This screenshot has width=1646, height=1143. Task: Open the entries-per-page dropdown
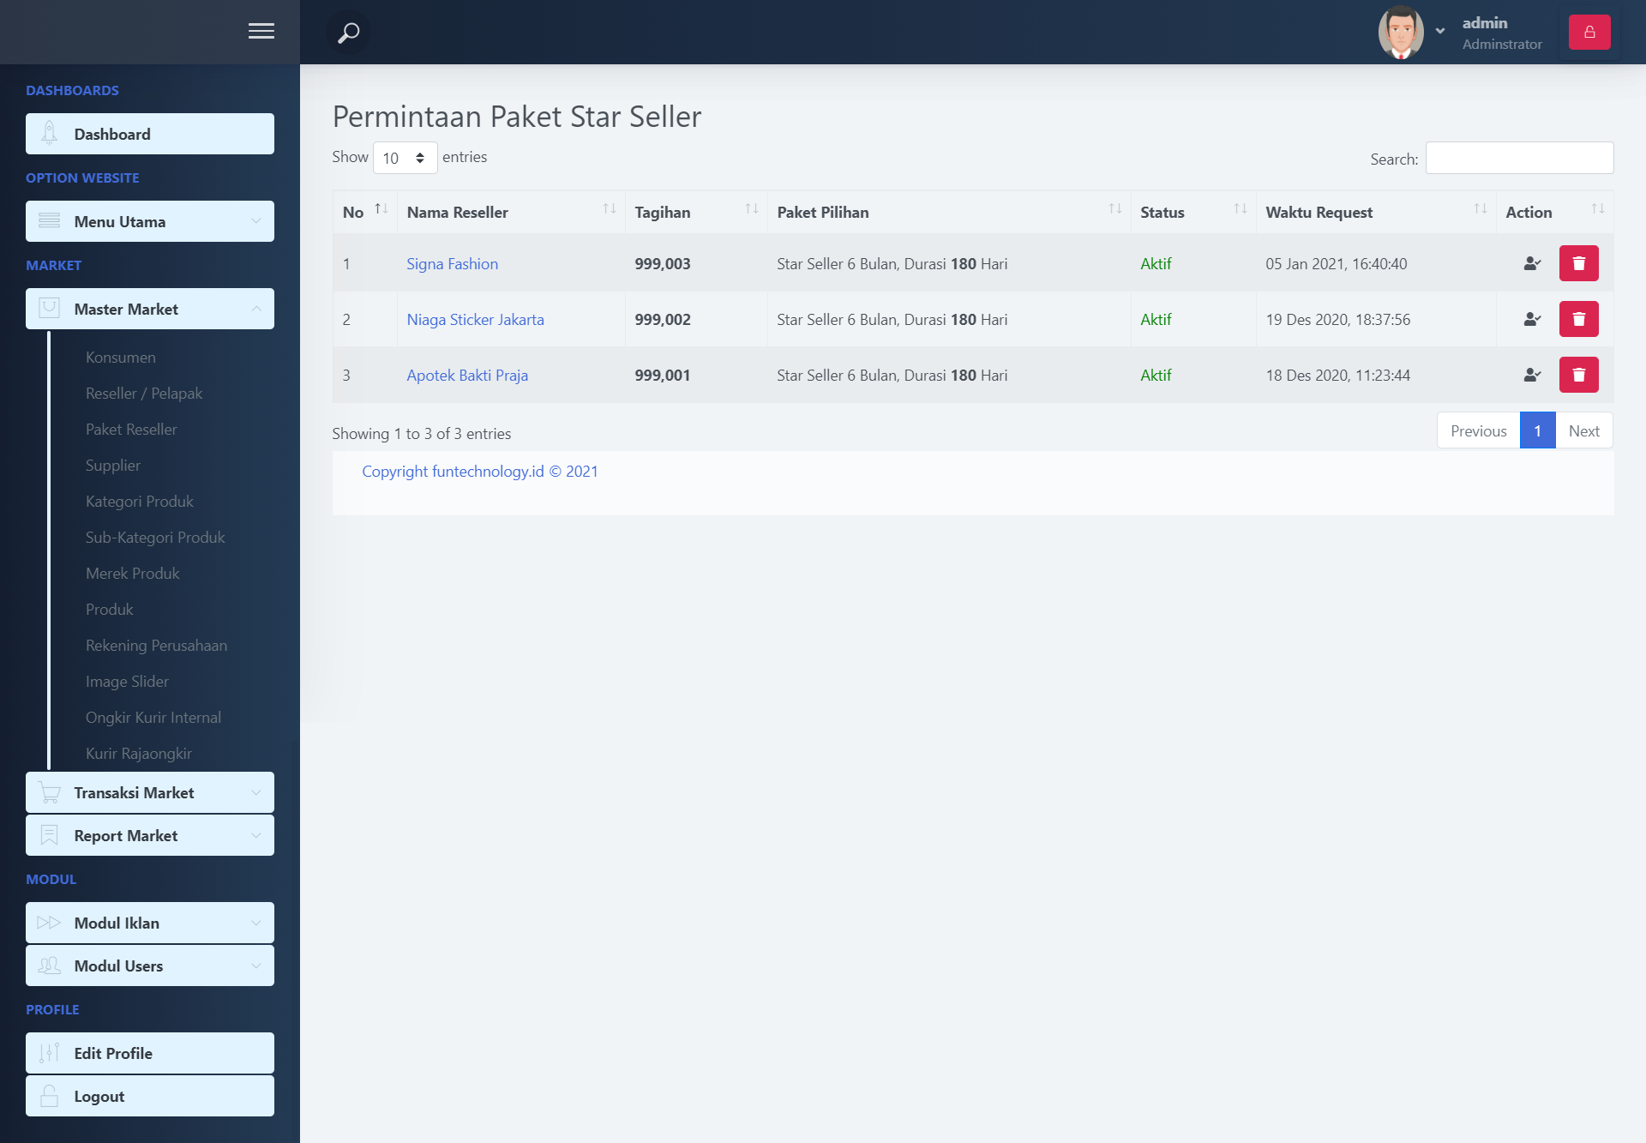pos(405,158)
